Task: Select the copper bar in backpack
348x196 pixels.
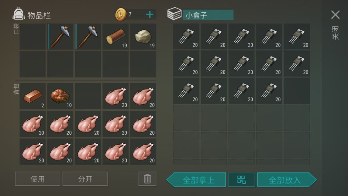Action: coord(33,96)
